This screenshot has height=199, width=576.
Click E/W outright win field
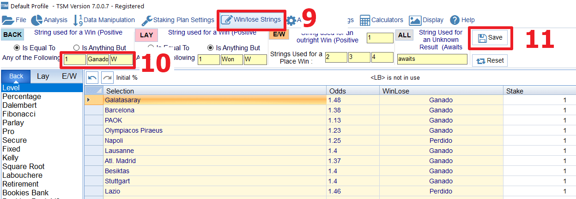pyautogui.click(x=380, y=38)
